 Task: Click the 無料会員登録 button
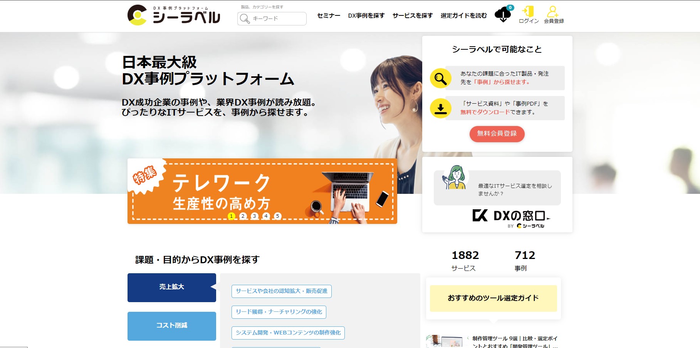(497, 134)
